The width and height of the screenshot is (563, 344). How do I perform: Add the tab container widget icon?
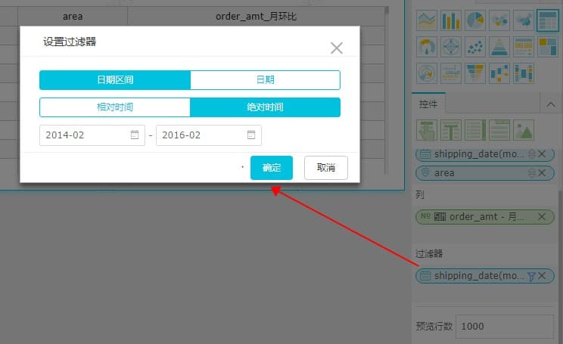pos(499,130)
